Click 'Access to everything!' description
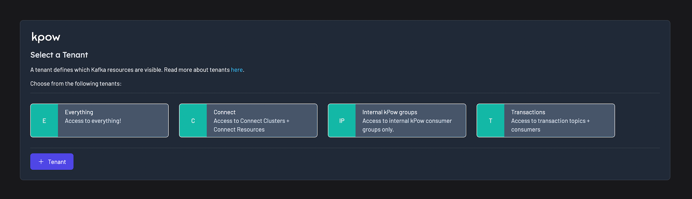692x199 pixels. pyautogui.click(x=93, y=121)
